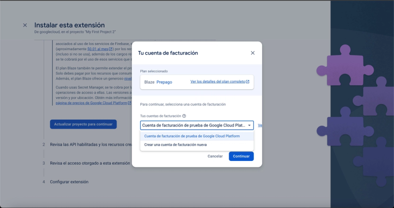Close the Instalar esta extensión page

25,25
